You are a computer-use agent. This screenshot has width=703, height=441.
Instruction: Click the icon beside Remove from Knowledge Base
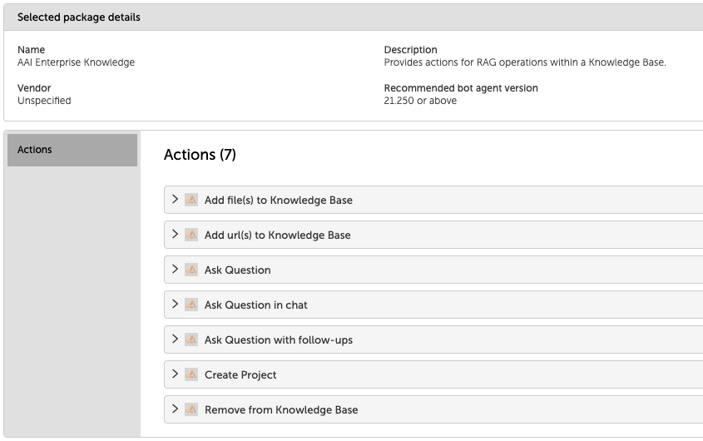[x=191, y=409]
